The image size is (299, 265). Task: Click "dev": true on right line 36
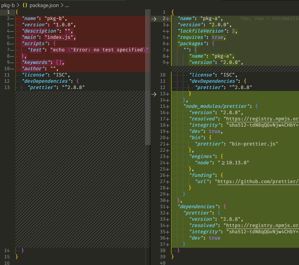(x=204, y=238)
